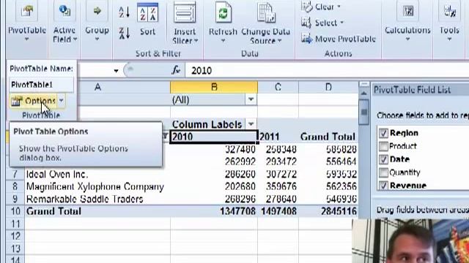Click the Grand Total column header cell
Image resolution: width=469 pixels, height=263 pixels.
click(328, 137)
